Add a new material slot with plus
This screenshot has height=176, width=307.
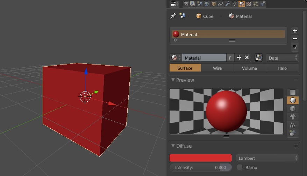click(x=295, y=31)
